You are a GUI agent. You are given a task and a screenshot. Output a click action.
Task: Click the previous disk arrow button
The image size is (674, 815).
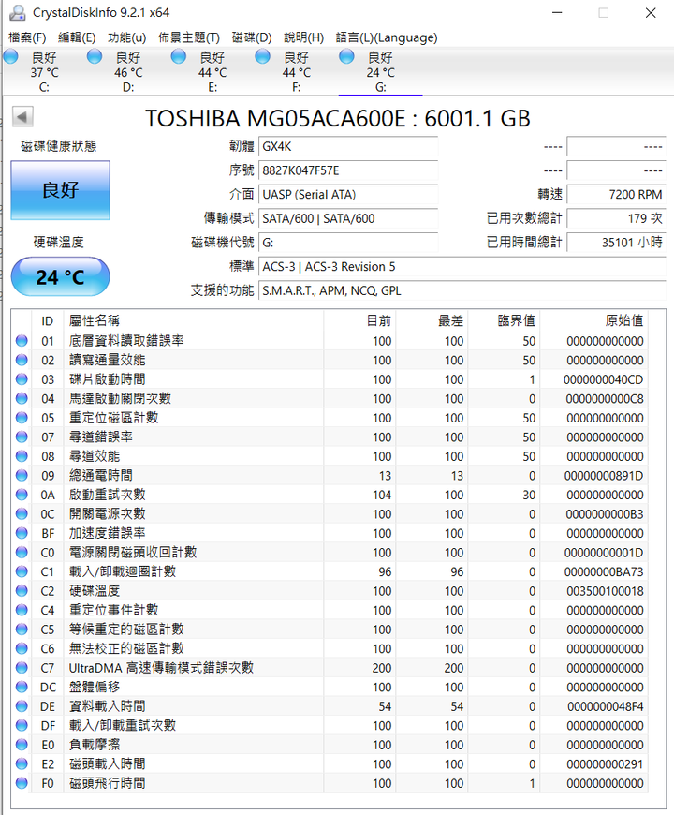[x=22, y=117]
